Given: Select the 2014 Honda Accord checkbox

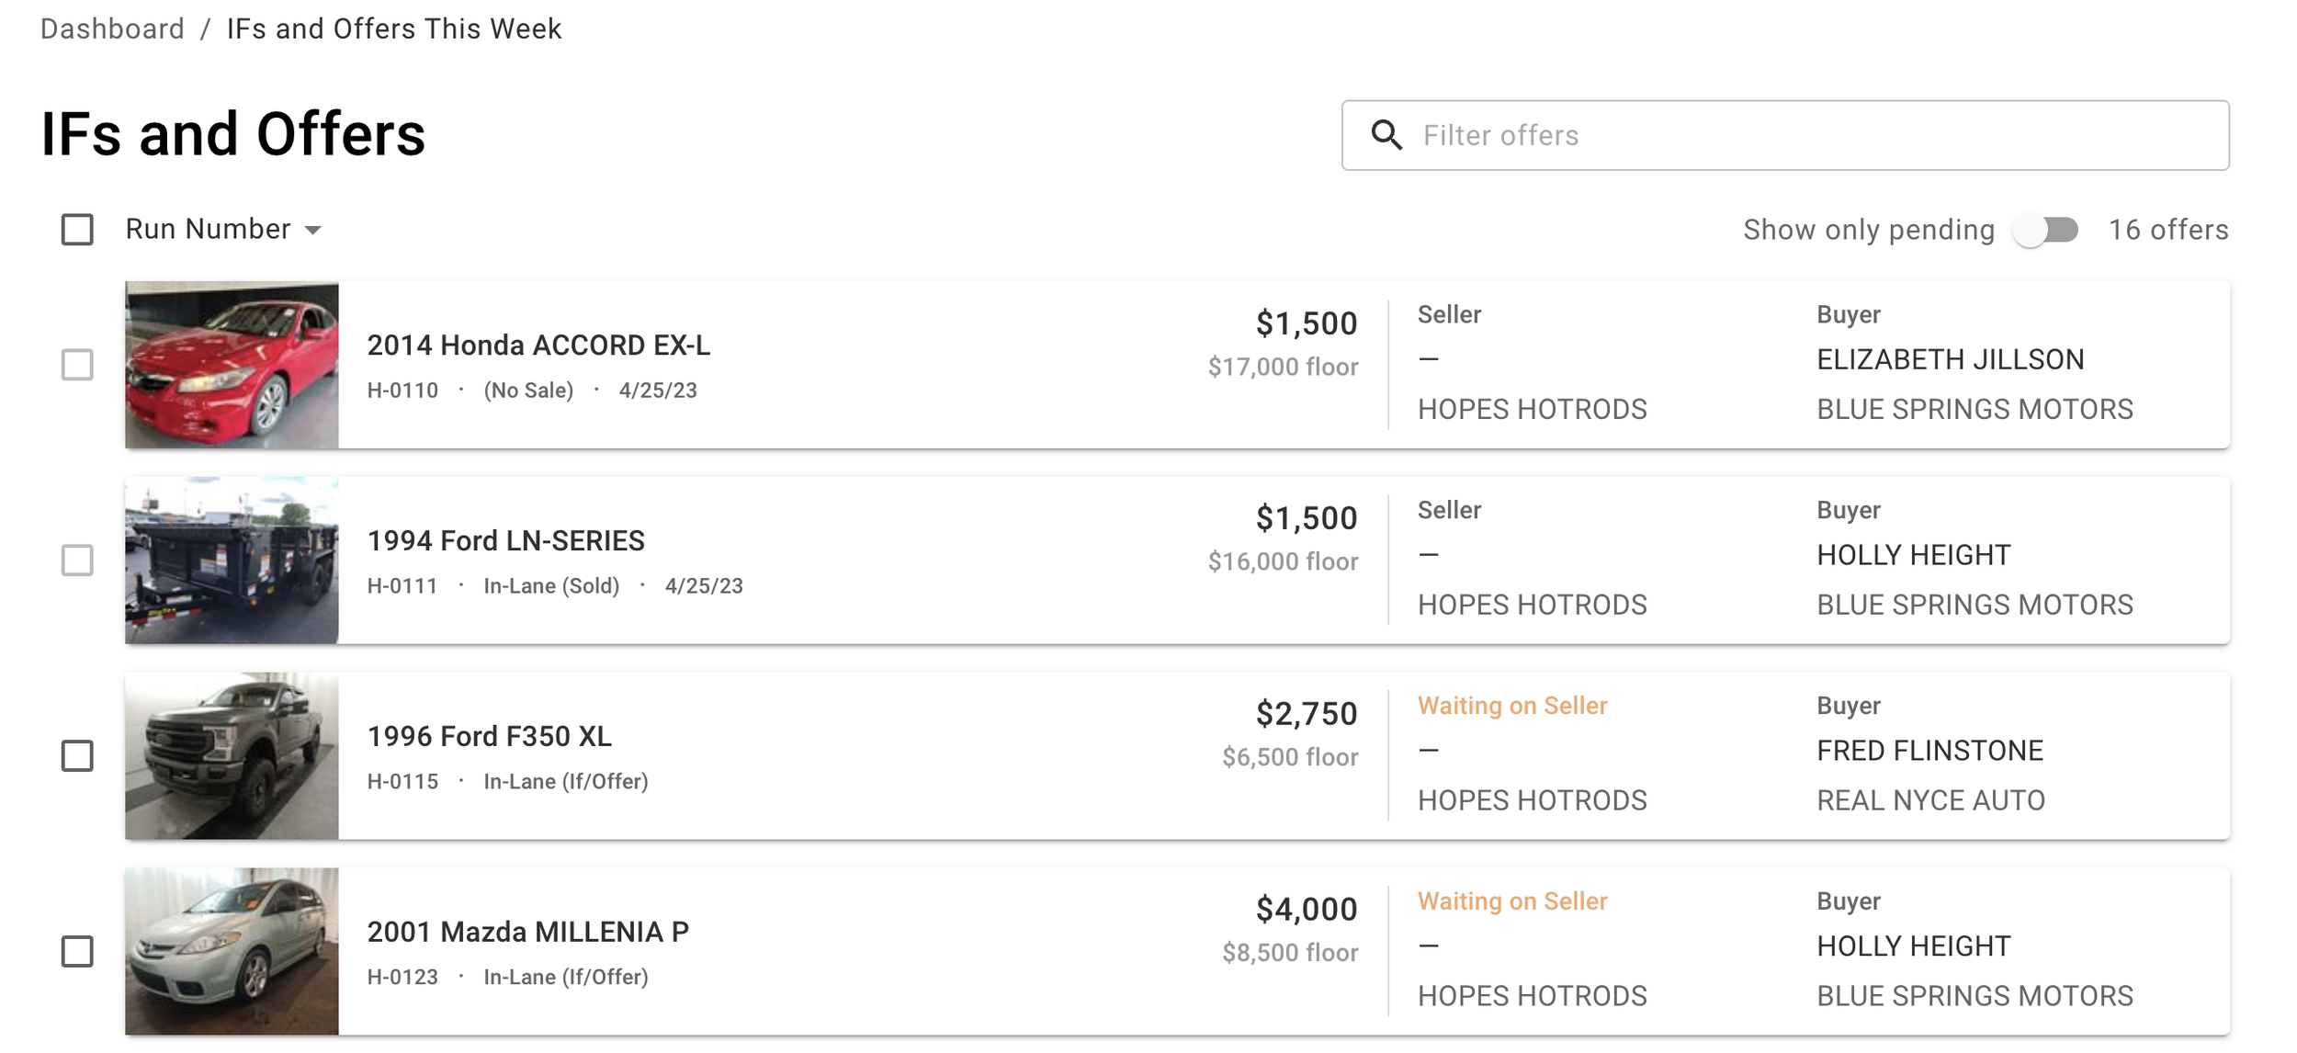Looking at the screenshot, I should pyautogui.click(x=77, y=365).
